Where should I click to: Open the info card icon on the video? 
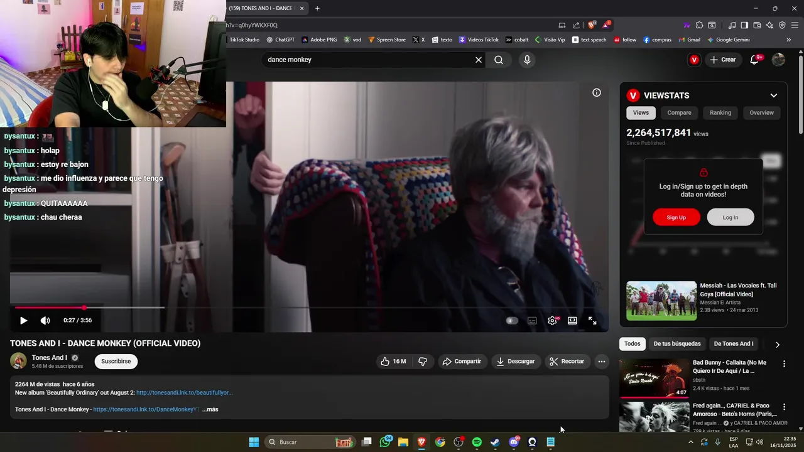(597, 93)
